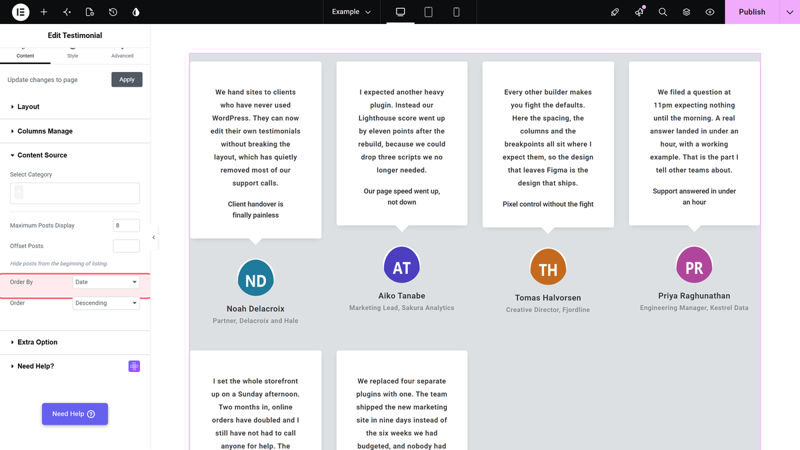This screenshot has width=800, height=450.
Task: Switch to desktop preview mode
Action: (401, 12)
